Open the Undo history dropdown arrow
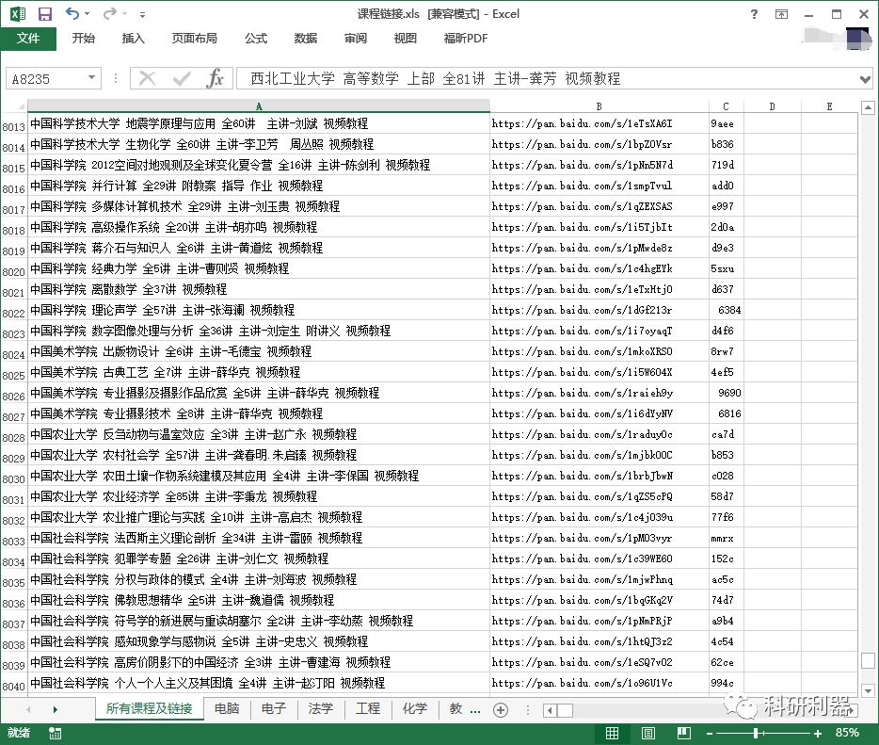 point(87,14)
